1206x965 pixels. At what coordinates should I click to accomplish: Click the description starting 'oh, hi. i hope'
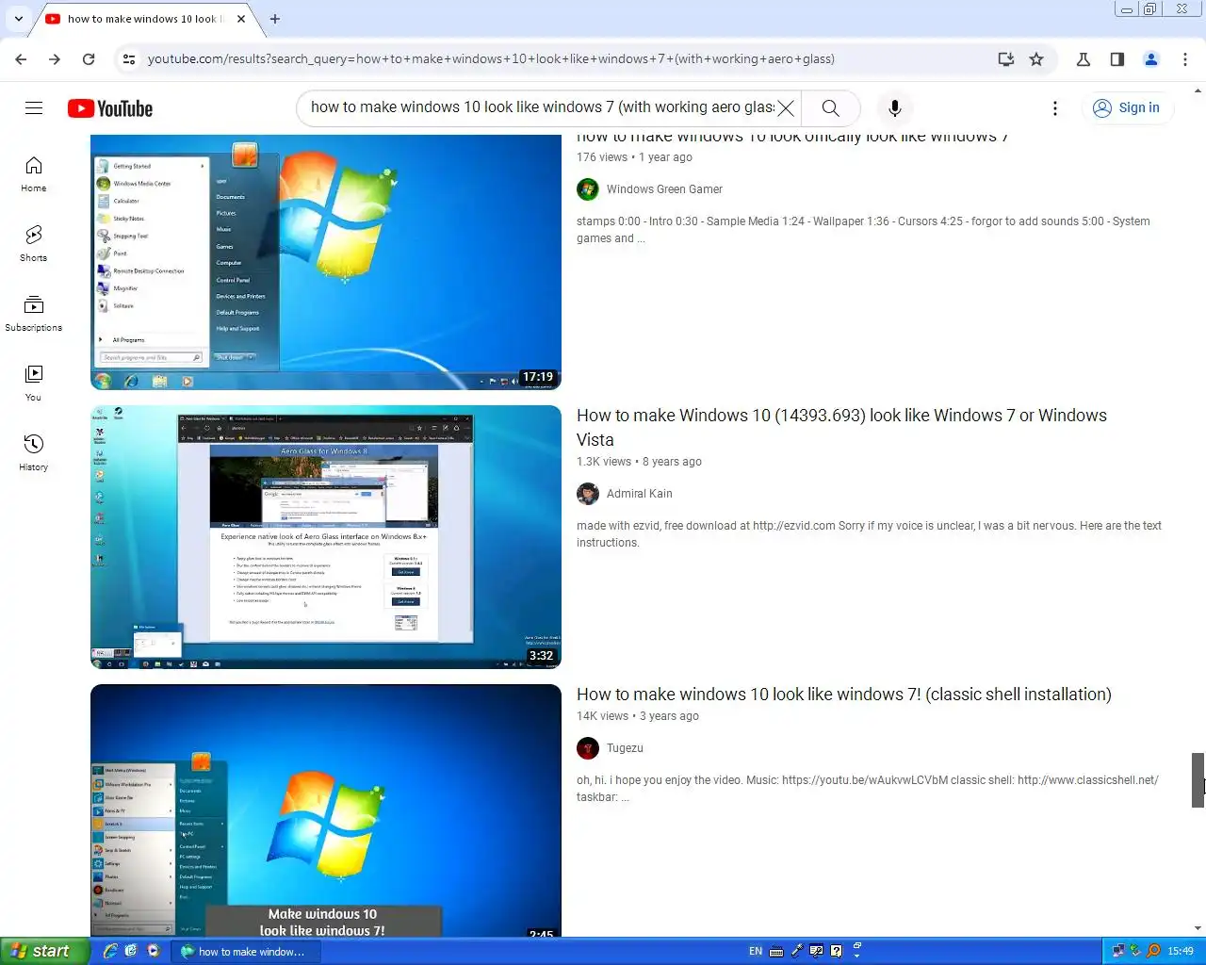pyautogui.click(x=868, y=789)
